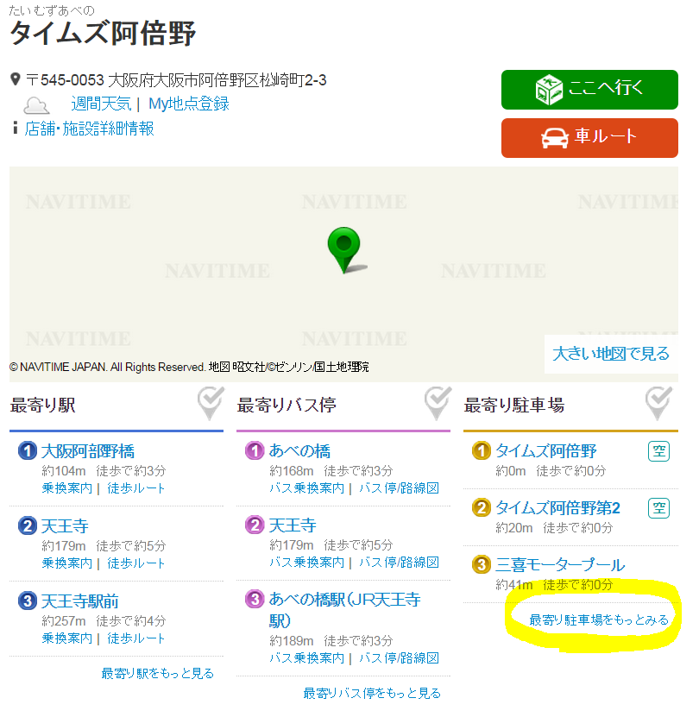Click the checkmark icon in 最寄り駐車場 header
The width and height of the screenshot is (699, 717).
pyautogui.click(x=659, y=403)
